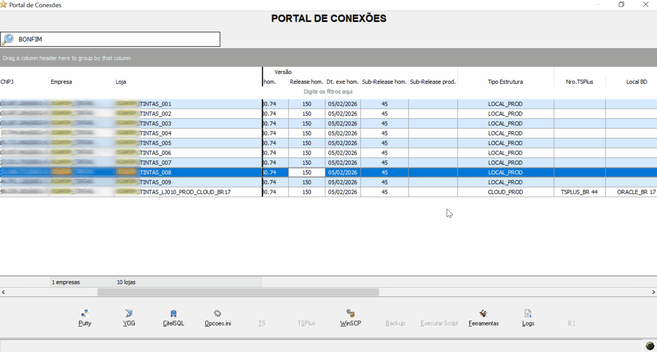The height and width of the screenshot is (352, 657).
Task: Select the TINTAS_008 store row
Action: click(x=328, y=172)
